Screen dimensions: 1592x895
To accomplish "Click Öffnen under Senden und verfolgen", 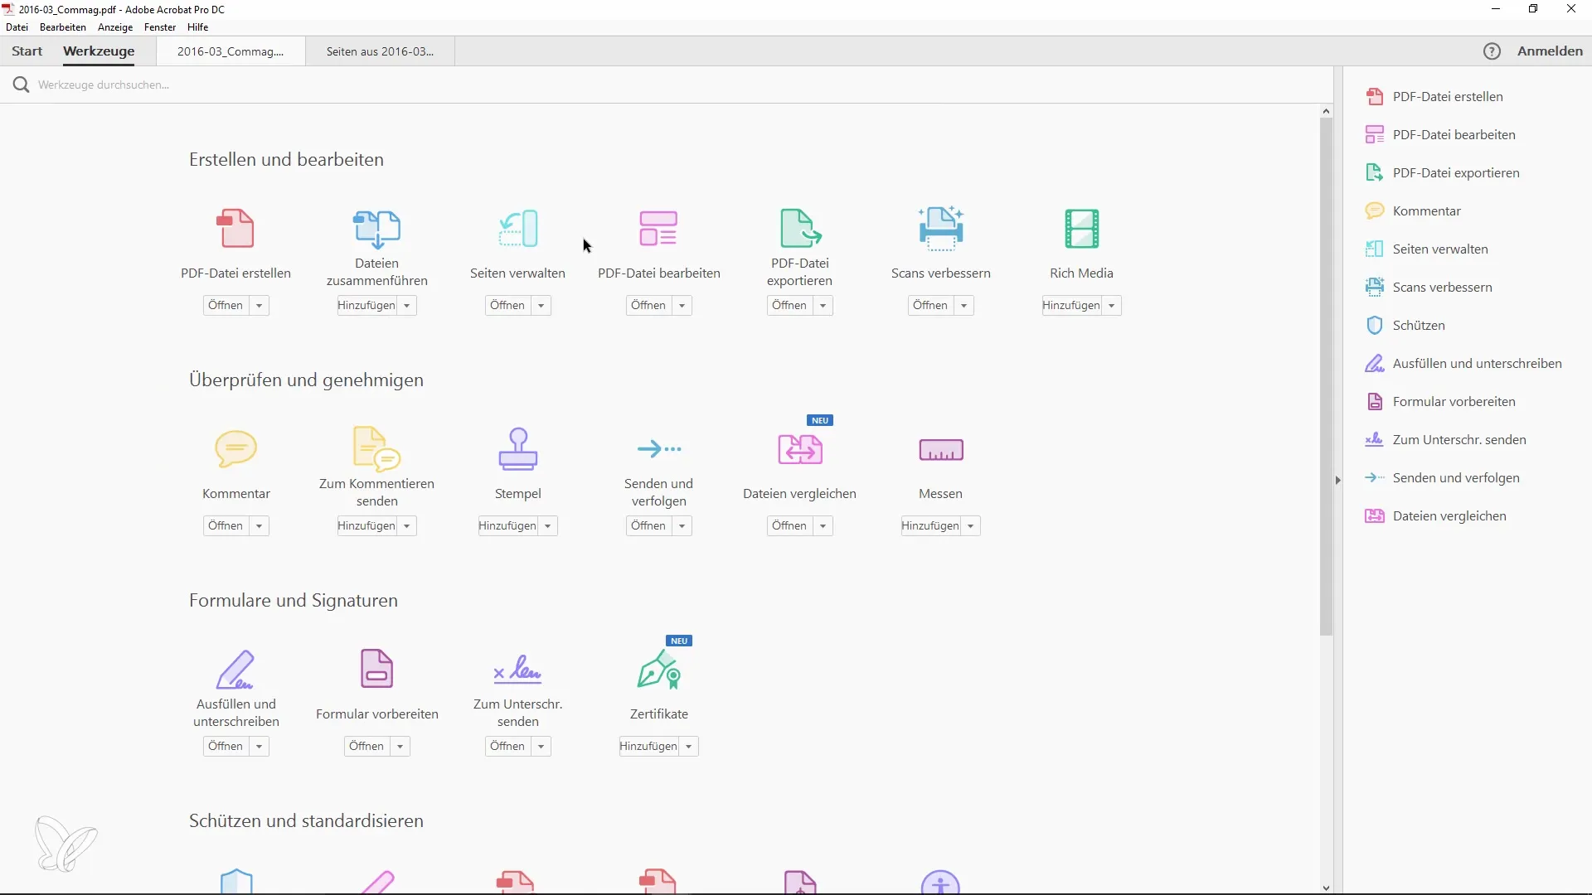I will click(648, 526).
